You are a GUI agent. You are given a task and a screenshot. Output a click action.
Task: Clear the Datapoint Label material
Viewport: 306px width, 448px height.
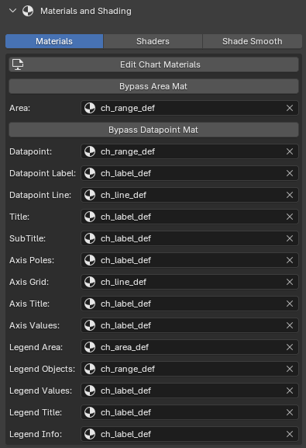pyautogui.click(x=290, y=173)
